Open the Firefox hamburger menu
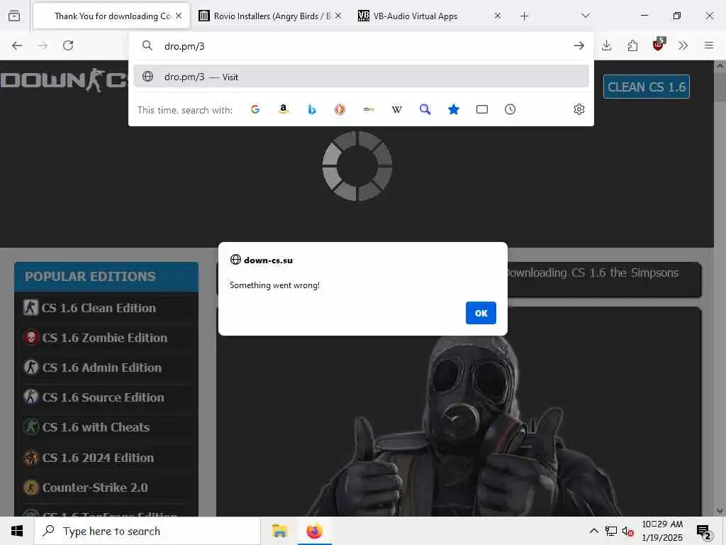 point(709,45)
